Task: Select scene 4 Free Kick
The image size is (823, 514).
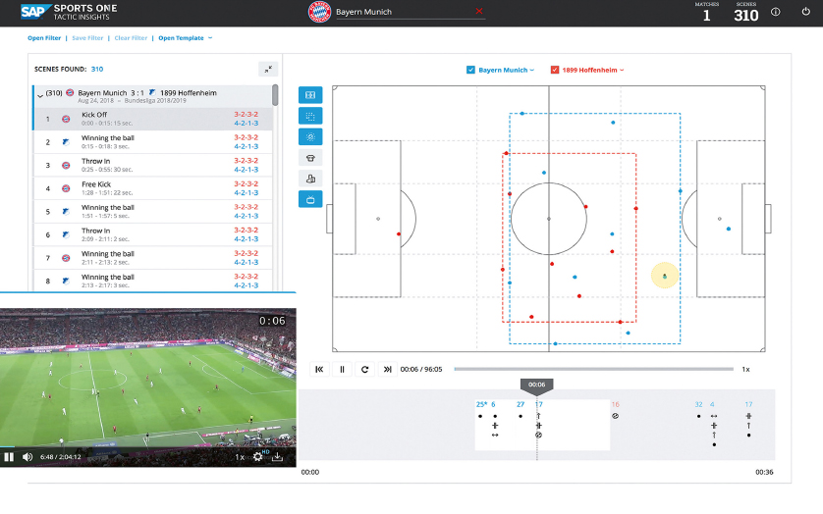Action: pyautogui.click(x=153, y=187)
